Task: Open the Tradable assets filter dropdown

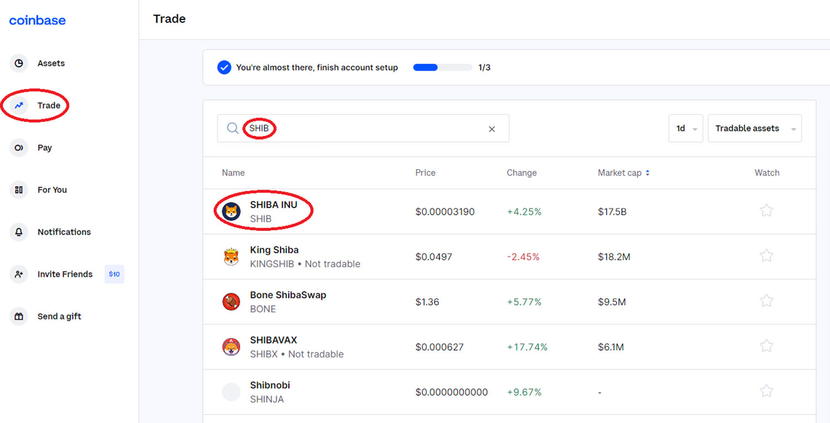Action: (x=755, y=128)
